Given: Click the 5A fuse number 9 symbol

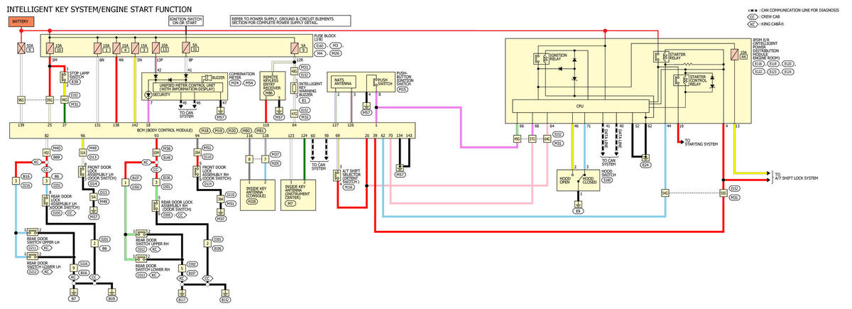Looking at the screenshot, I should point(293,49).
